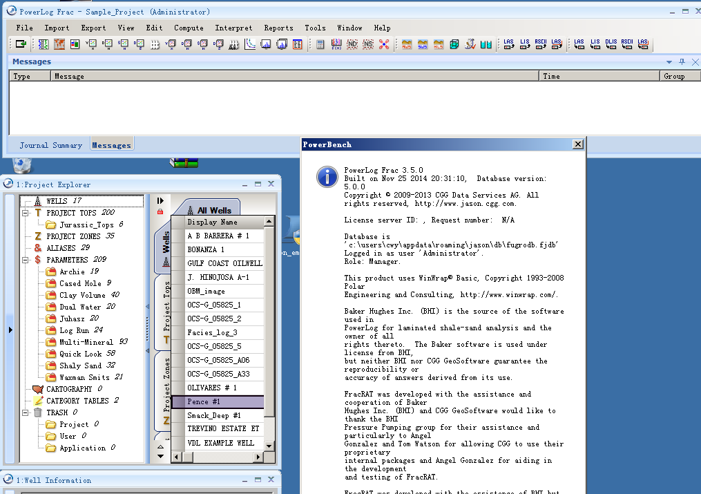Click the info icon in PowerBench dialog
Viewport: 701px width, 494px height.
(x=327, y=177)
